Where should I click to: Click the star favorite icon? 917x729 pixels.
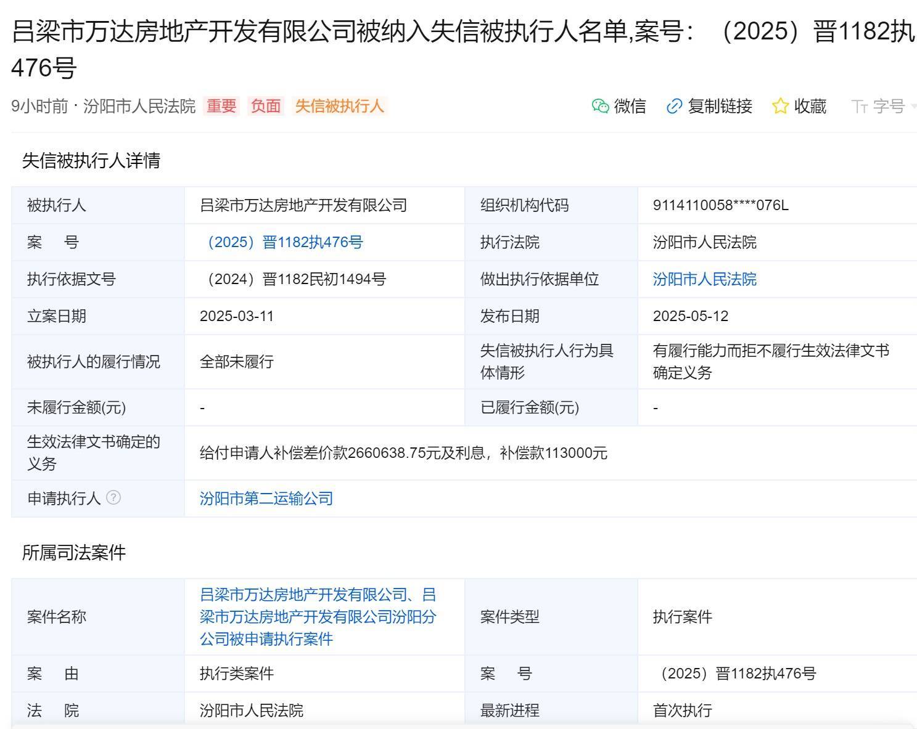pyautogui.click(x=780, y=106)
